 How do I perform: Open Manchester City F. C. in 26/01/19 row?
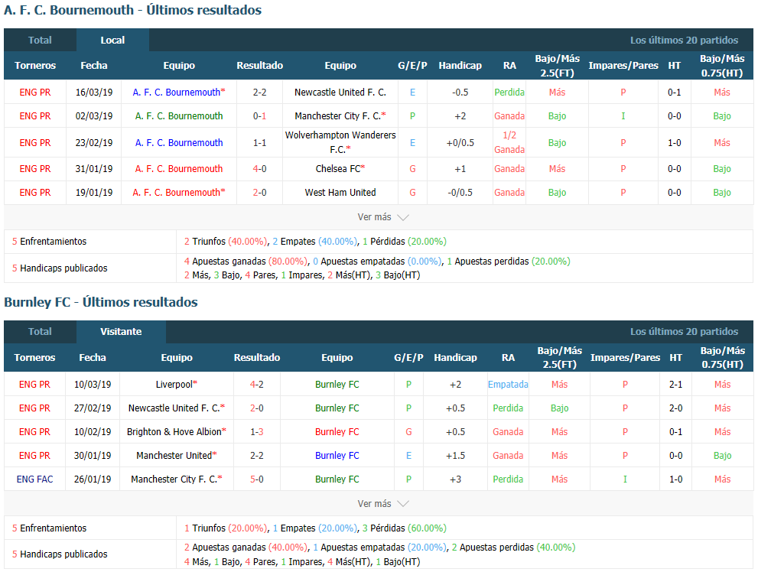coord(177,479)
